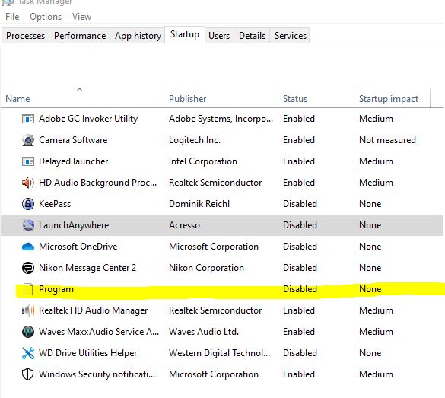
Task: Click the None impact in Microsoft OneDrive row
Action: pos(370,247)
